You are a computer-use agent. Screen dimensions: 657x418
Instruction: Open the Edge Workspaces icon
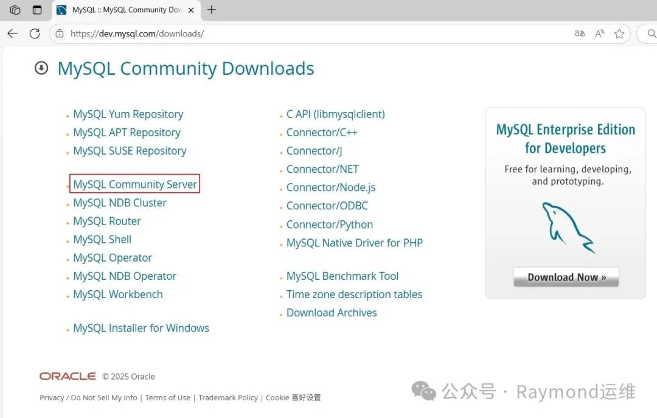(x=15, y=10)
